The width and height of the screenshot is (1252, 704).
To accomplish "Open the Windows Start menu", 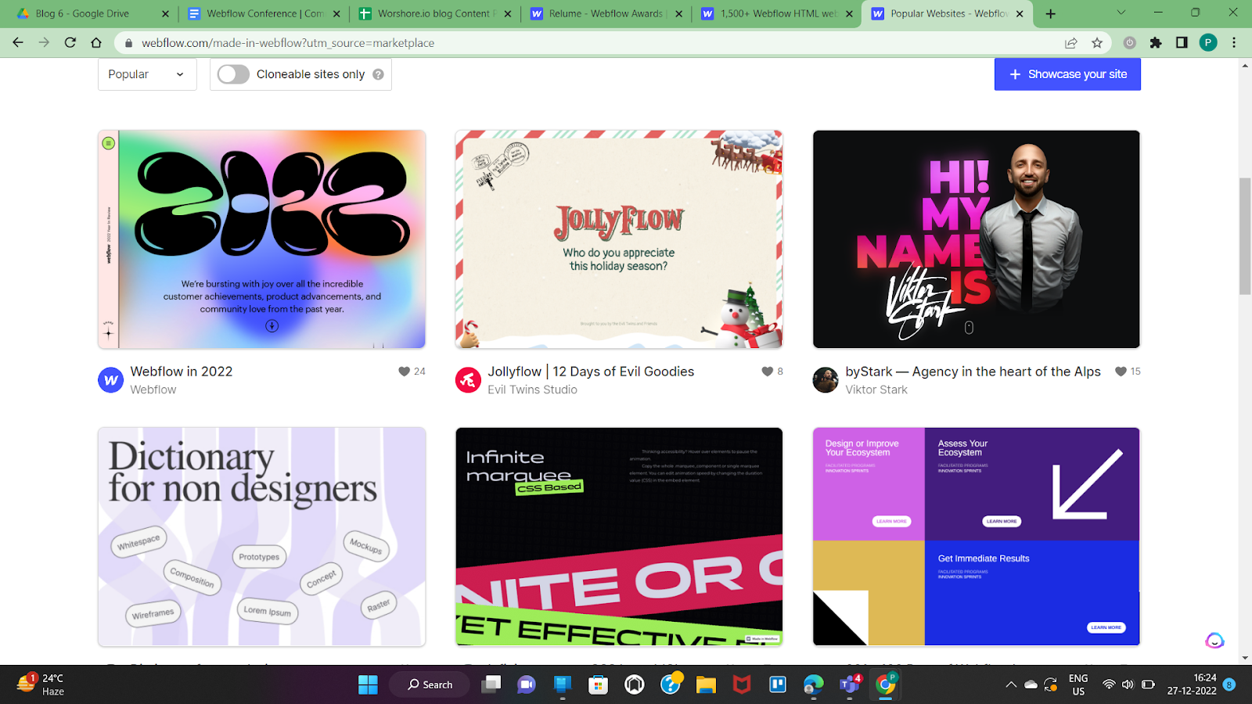I will [x=368, y=684].
